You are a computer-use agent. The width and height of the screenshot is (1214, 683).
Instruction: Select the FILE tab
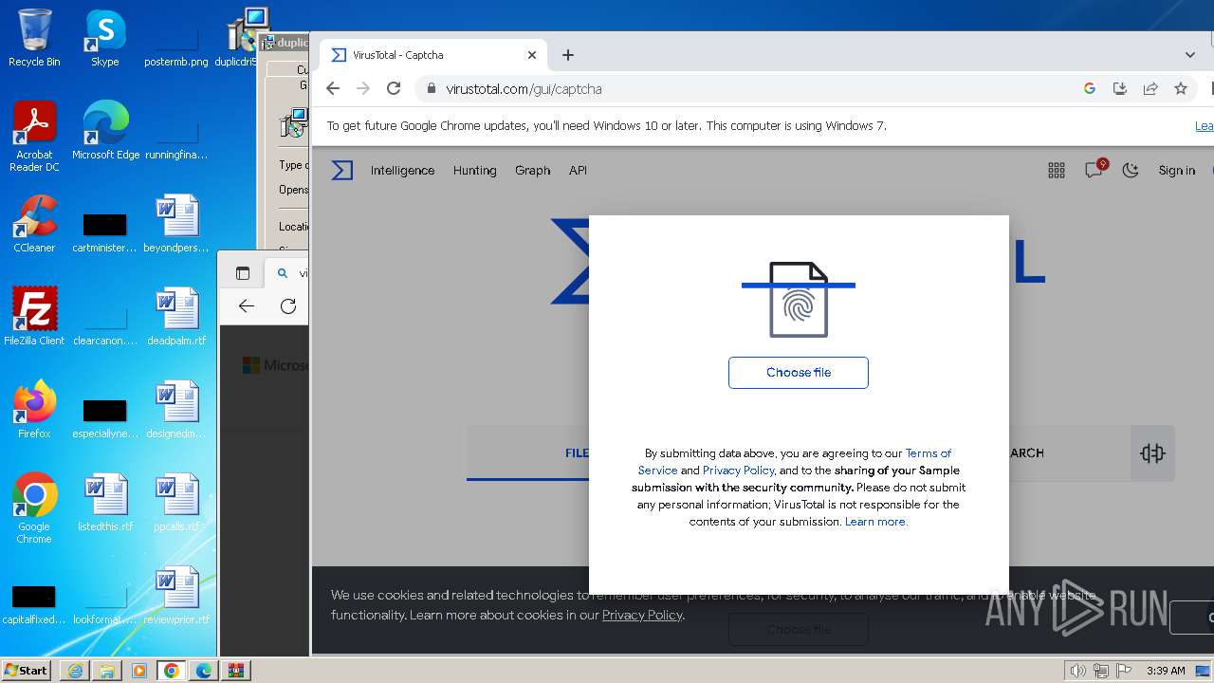point(577,453)
